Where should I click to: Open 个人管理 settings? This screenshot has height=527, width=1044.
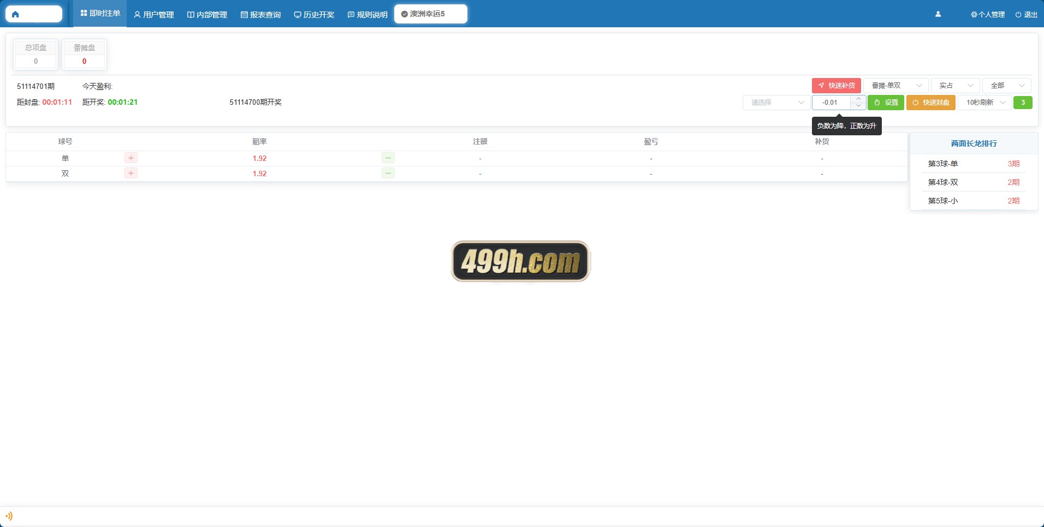pyautogui.click(x=988, y=15)
